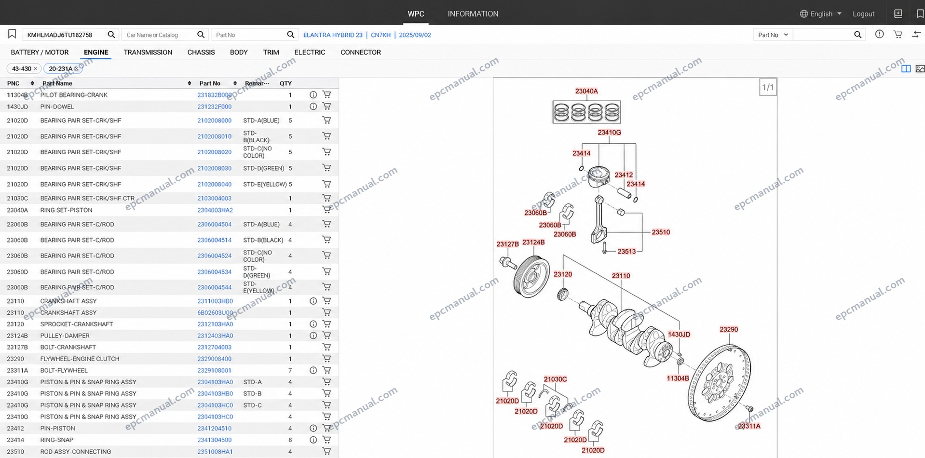Add RING SET-PISTON to cart
Viewport: 925px width, 458px height.
coord(326,210)
